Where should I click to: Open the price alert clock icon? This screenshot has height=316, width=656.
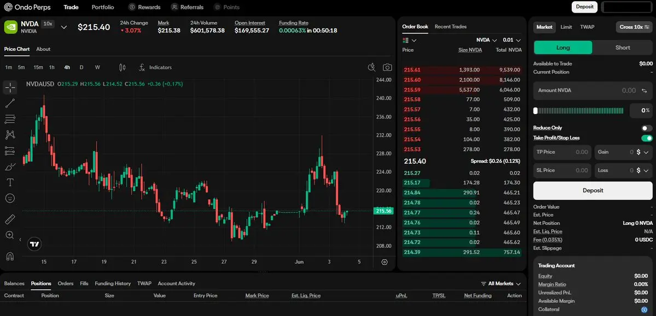click(371, 67)
